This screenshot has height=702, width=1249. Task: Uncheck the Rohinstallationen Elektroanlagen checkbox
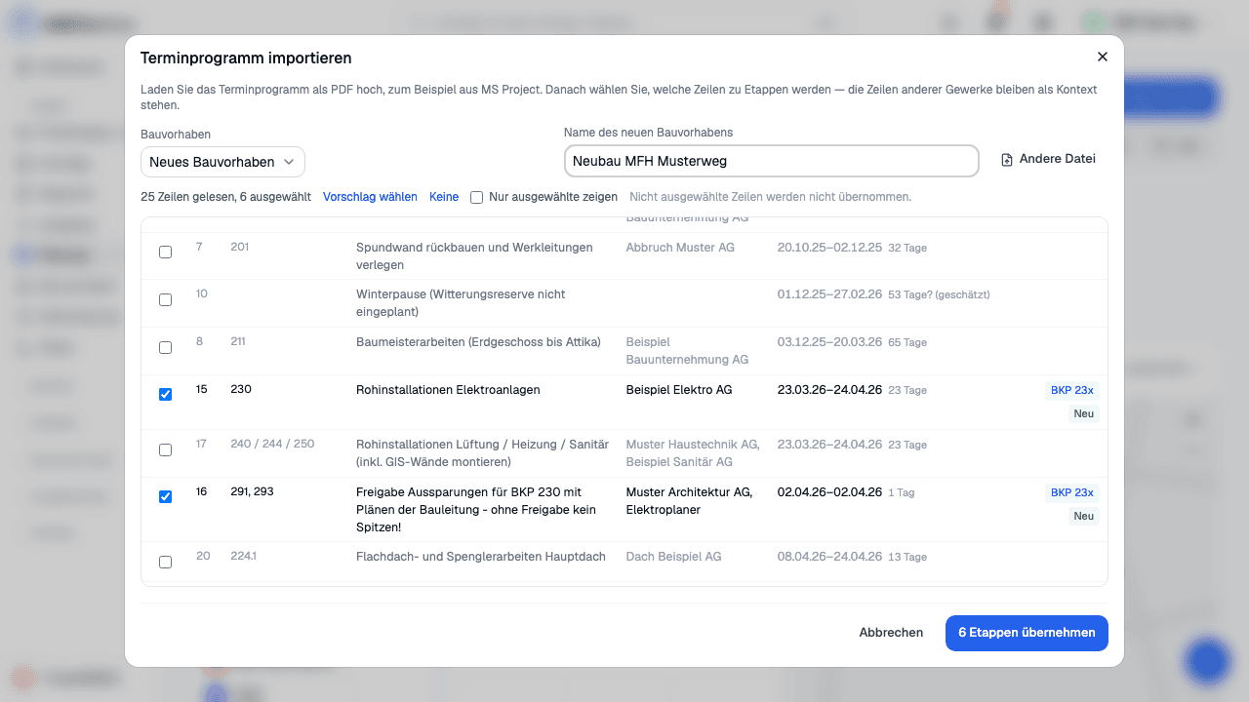pyautogui.click(x=165, y=395)
